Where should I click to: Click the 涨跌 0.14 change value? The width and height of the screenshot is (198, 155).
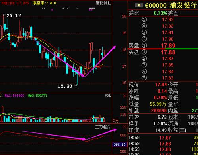click(x=162, y=91)
